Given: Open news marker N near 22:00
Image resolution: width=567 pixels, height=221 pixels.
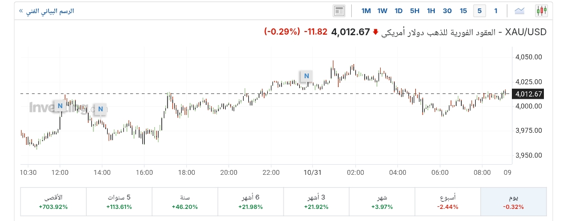Looking at the screenshot, I should coord(306,76).
